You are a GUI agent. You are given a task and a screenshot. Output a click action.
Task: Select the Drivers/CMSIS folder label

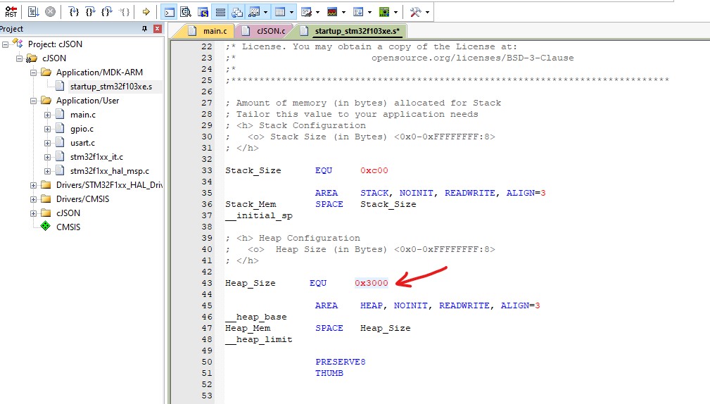[82, 198]
